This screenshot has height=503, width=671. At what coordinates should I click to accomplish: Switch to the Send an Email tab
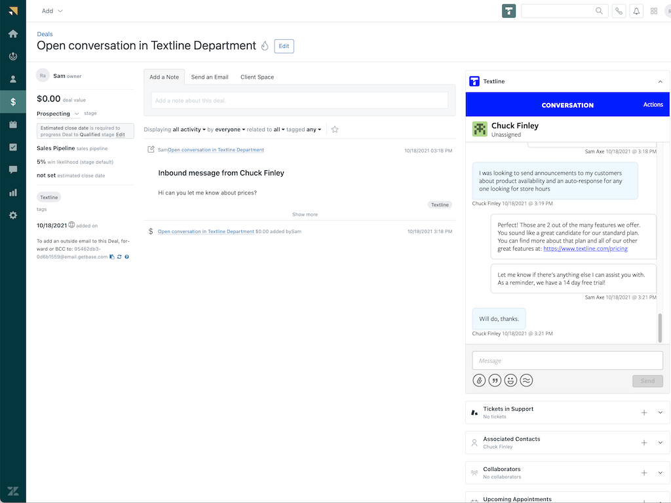click(x=210, y=77)
